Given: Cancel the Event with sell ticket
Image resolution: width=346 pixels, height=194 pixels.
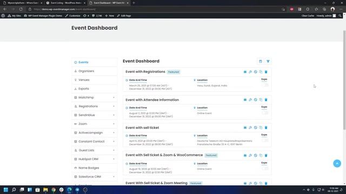Looking at the screenshot, I should click(x=256, y=128).
